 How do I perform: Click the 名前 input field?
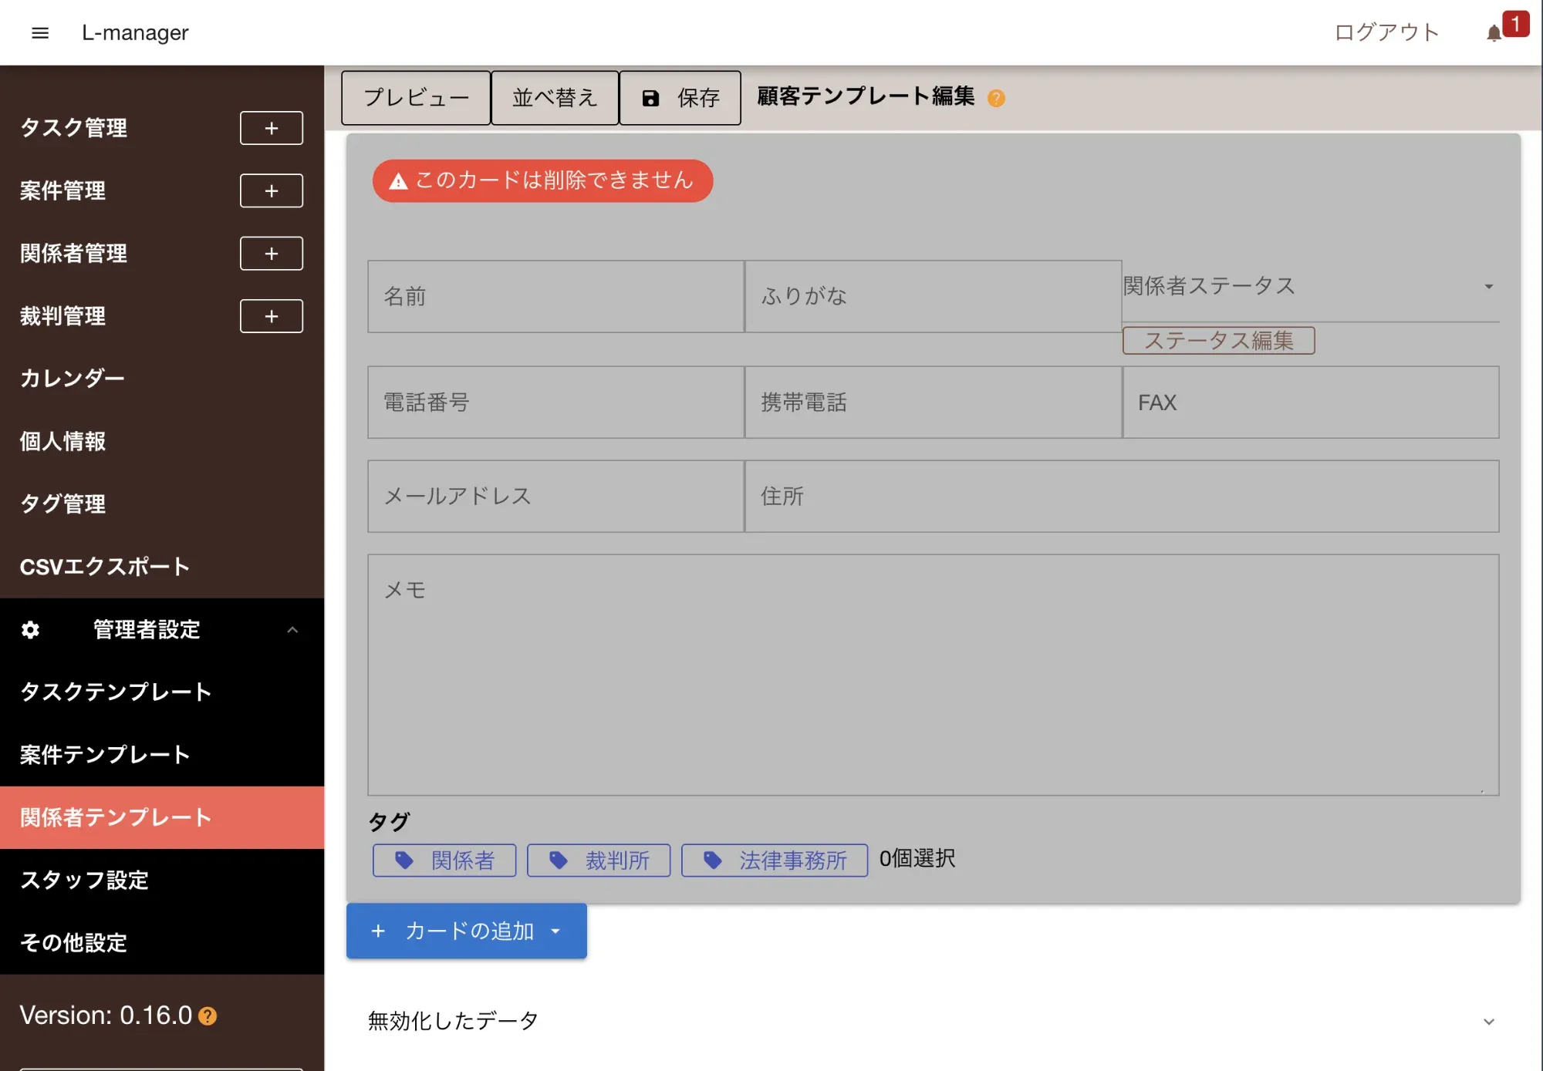tap(555, 296)
